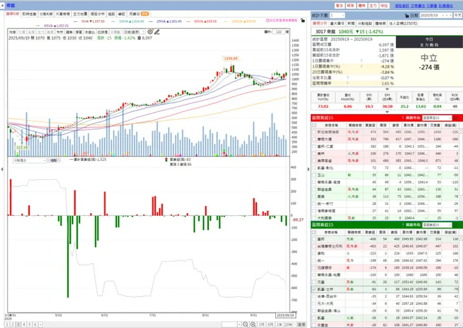This screenshot has height=328, width=463.
Task: Expand the triangle below the statistics panel
Action: click(x=387, y=89)
